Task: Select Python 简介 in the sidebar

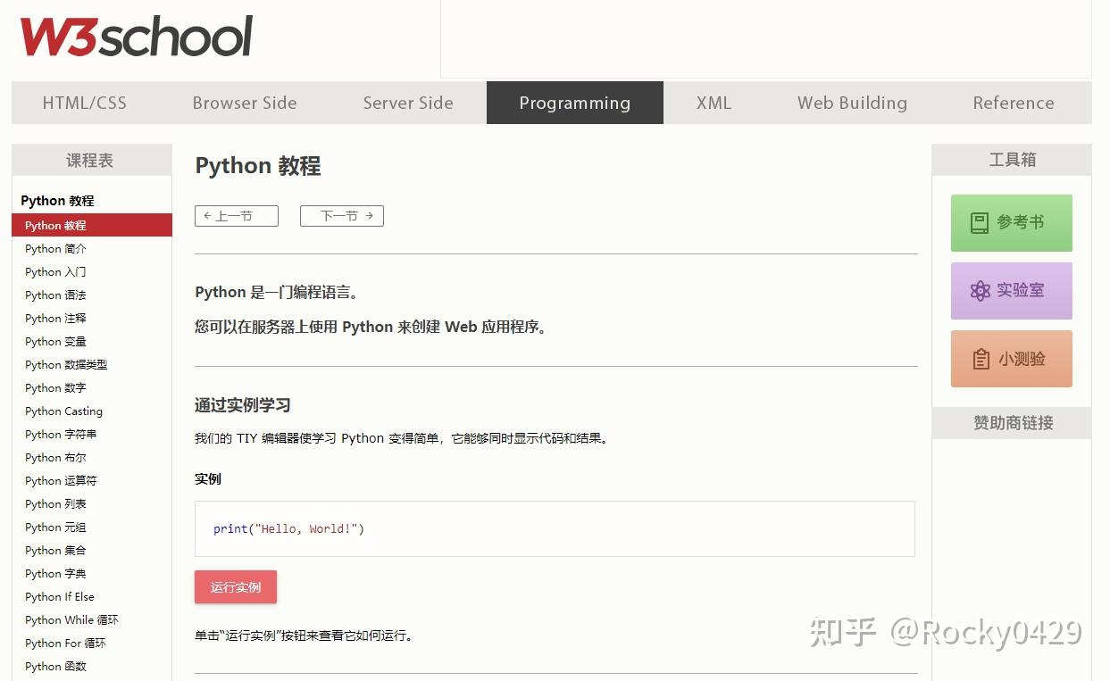Action: pyautogui.click(x=55, y=248)
